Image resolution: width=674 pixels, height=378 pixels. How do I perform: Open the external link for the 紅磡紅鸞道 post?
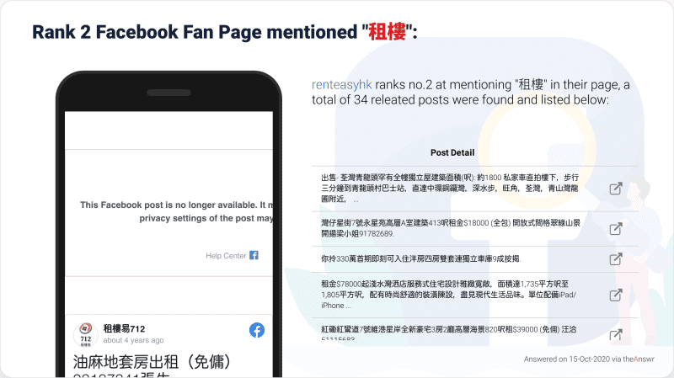point(616,333)
